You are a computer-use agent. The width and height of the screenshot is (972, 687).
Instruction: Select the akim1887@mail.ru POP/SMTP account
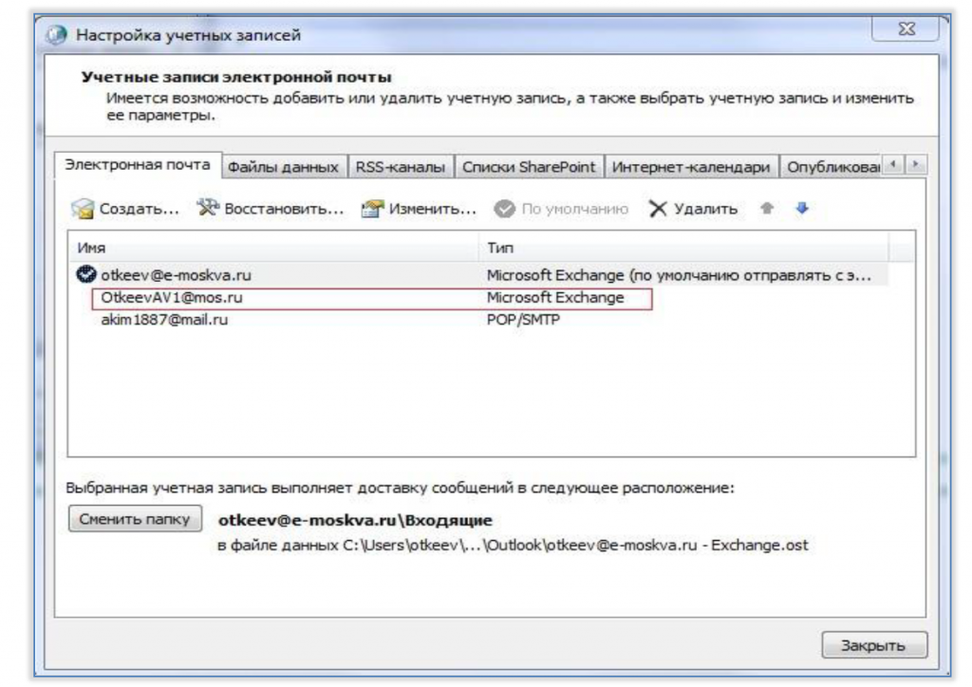point(166,320)
